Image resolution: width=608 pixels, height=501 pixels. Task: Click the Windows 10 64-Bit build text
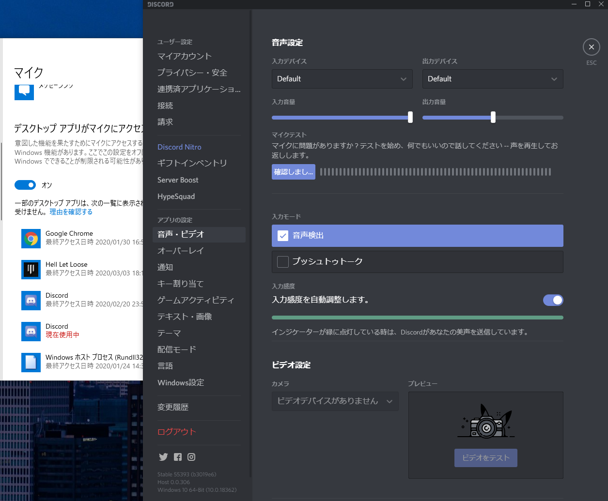pos(197,490)
